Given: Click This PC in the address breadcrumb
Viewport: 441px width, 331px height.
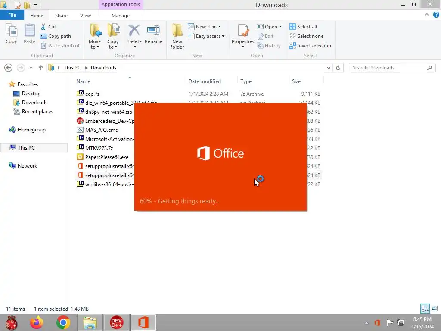Looking at the screenshot, I should pos(72,68).
